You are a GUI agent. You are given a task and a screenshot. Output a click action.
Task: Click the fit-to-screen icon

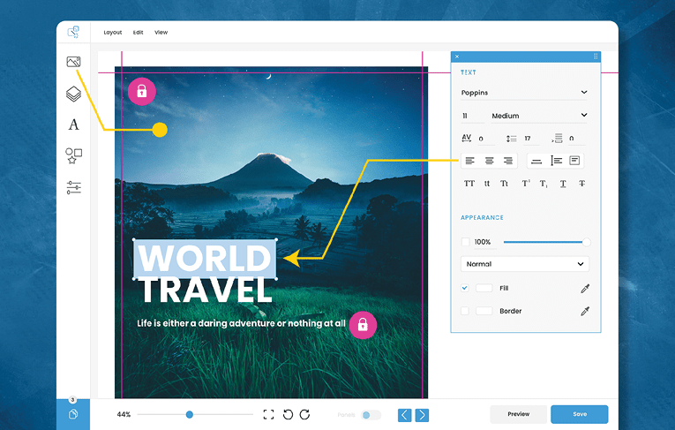pyautogui.click(x=269, y=414)
